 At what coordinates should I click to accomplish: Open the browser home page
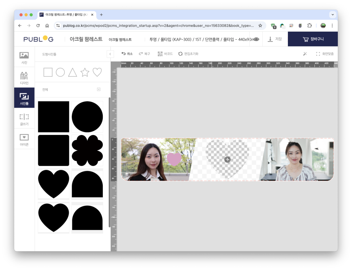tap(47, 25)
